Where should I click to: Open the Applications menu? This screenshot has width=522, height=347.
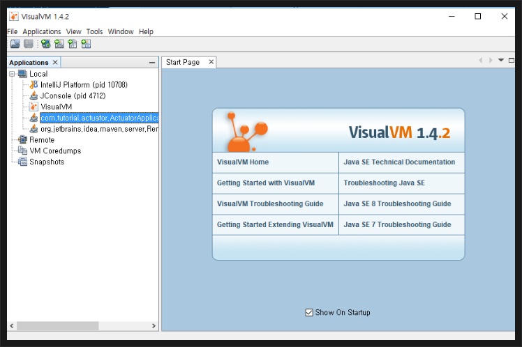click(x=42, y=31)
